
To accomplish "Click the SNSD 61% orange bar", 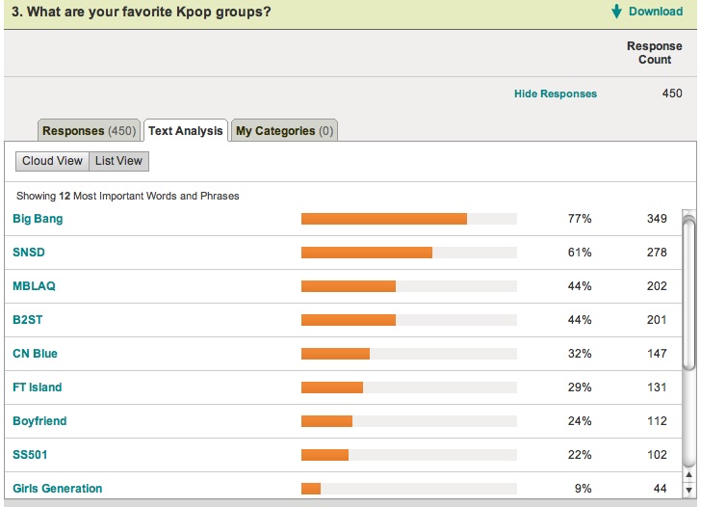I will [x=366, y=253].
